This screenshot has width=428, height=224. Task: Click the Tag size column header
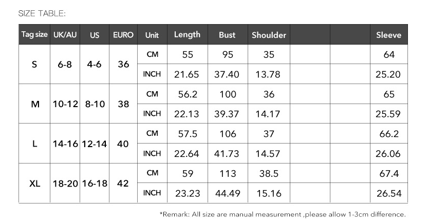click(x=34, y=34)
